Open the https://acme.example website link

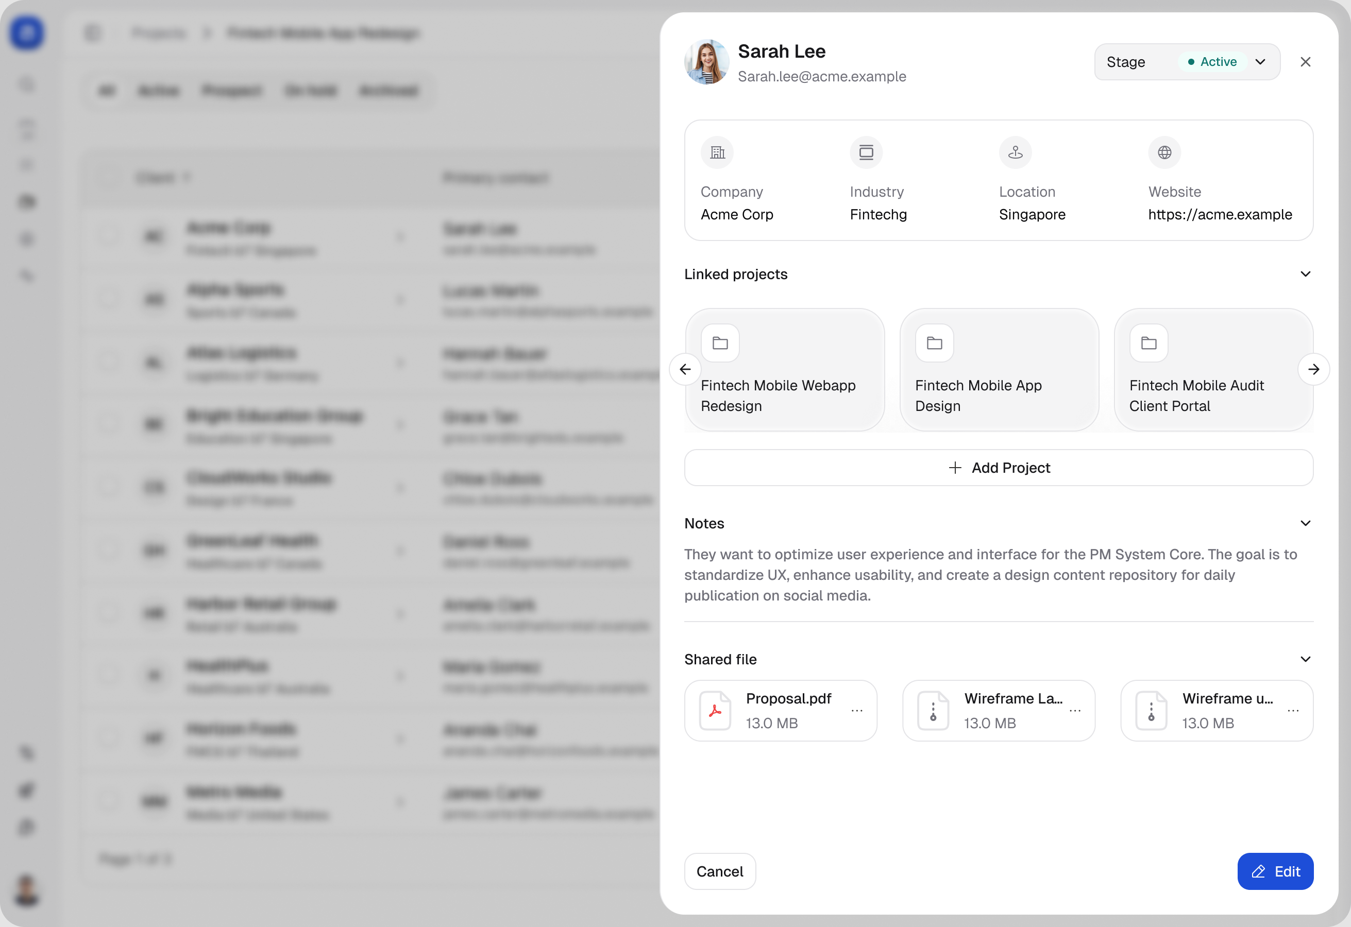tap(1220, 214)
